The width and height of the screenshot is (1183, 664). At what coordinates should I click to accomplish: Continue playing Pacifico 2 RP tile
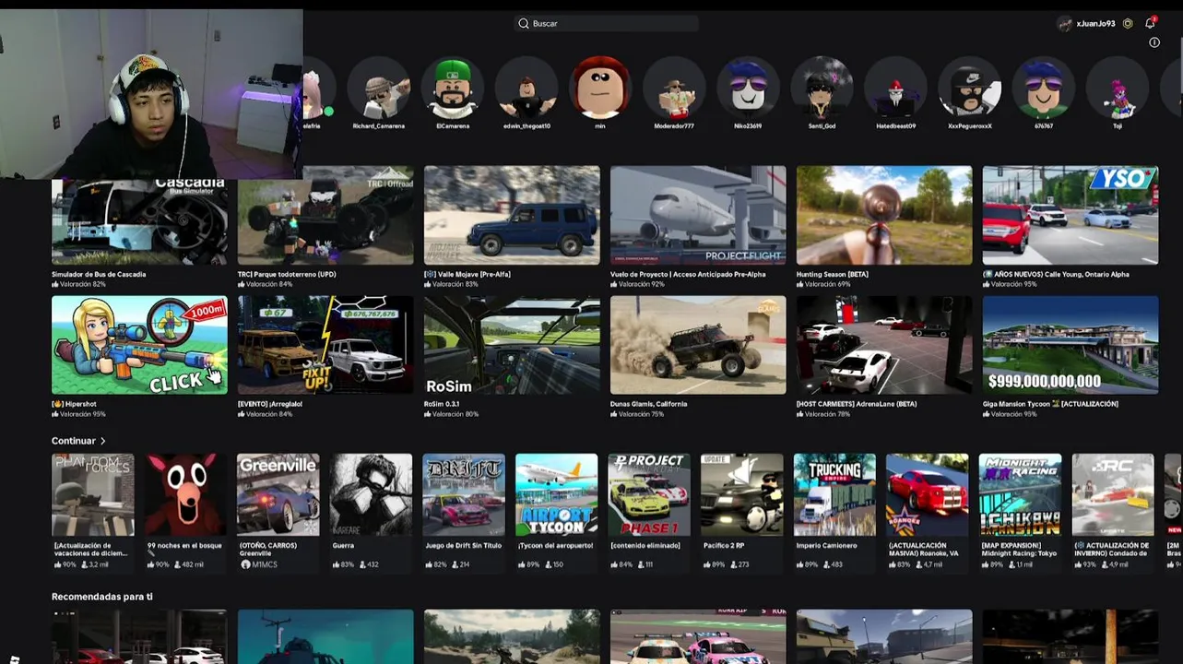pos(741,494)
